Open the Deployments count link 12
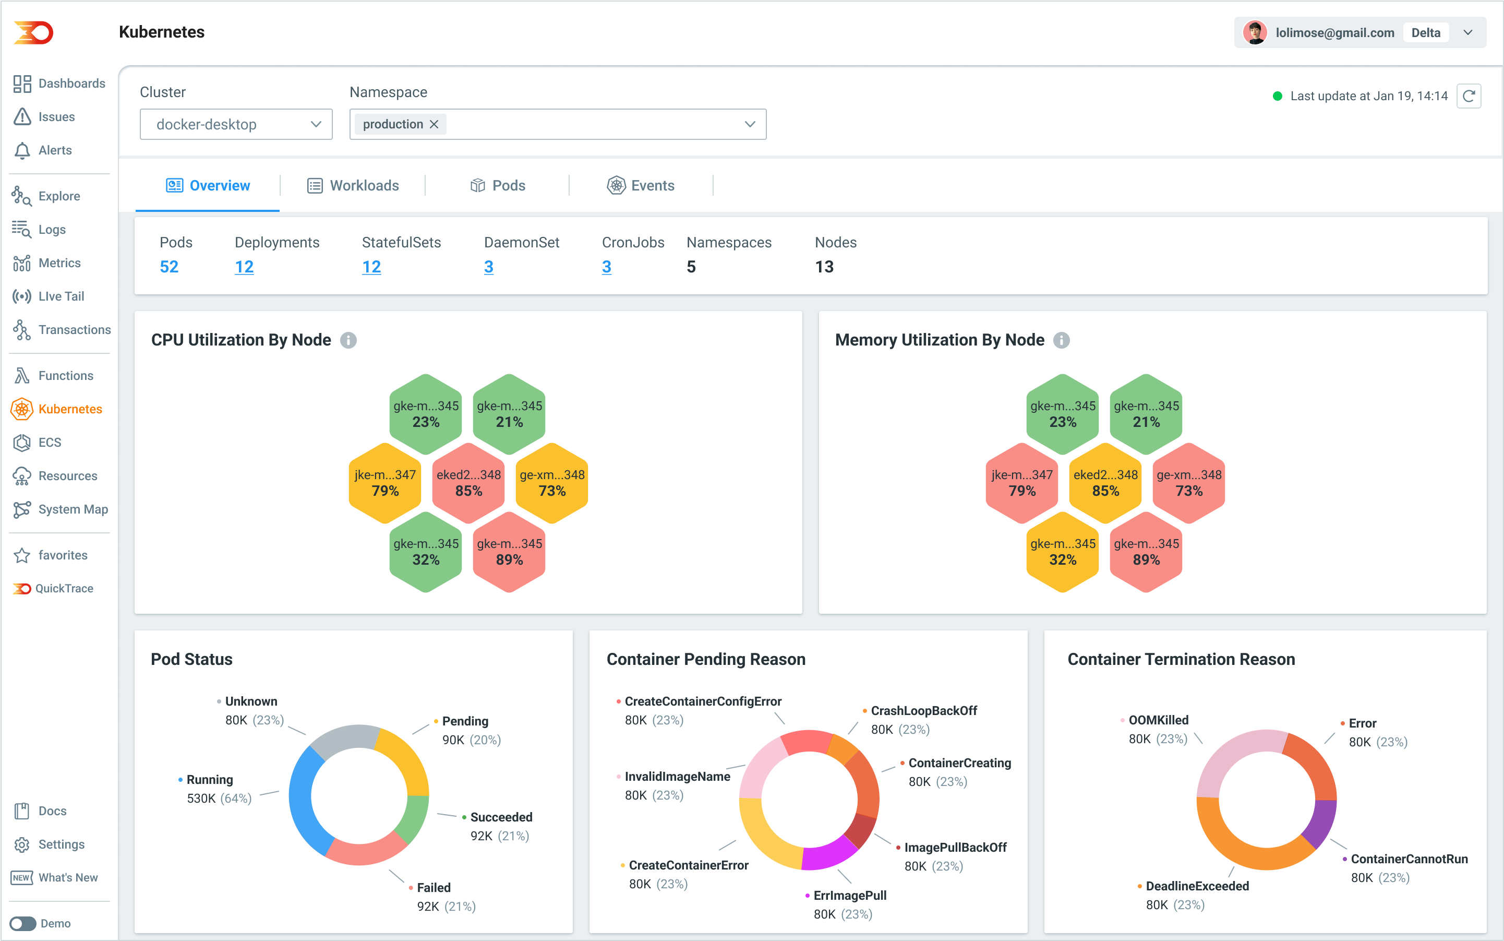Viewport: 1504px width, 941px height. coord(244,267)
